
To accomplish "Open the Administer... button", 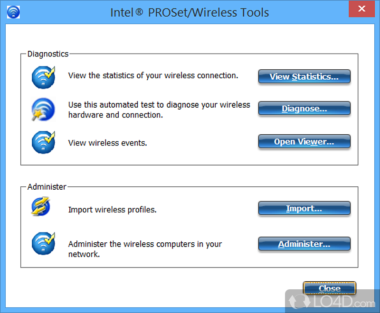I will (304, 244).
